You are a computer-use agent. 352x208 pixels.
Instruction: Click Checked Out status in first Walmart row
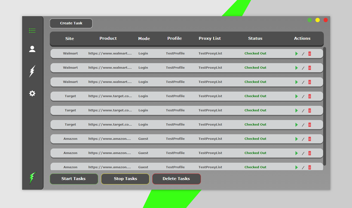pos(255,53)
